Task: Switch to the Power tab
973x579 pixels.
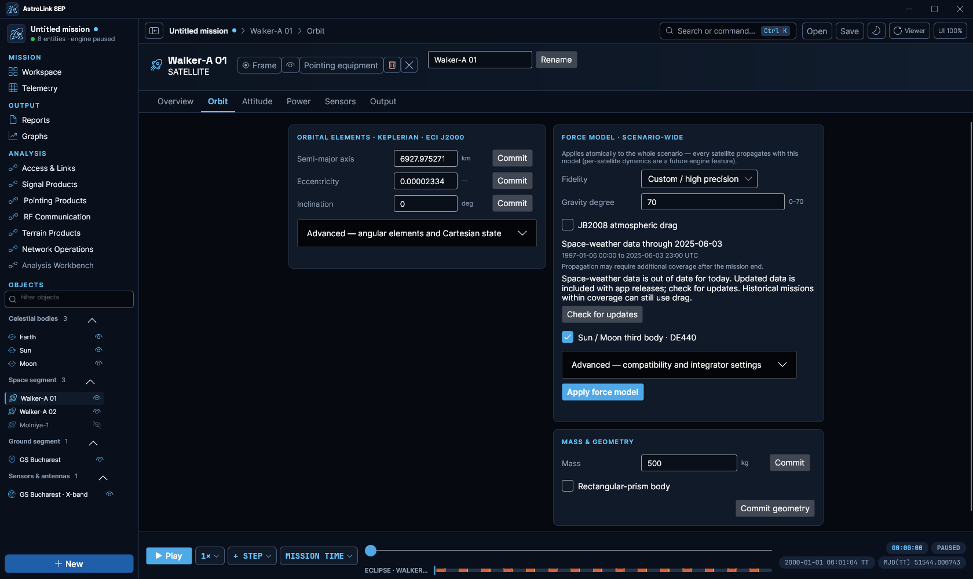Action: coord(299,101)
